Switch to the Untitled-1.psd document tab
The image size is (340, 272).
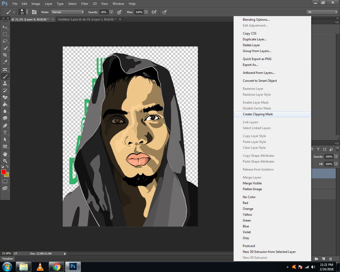click(87, 19)
